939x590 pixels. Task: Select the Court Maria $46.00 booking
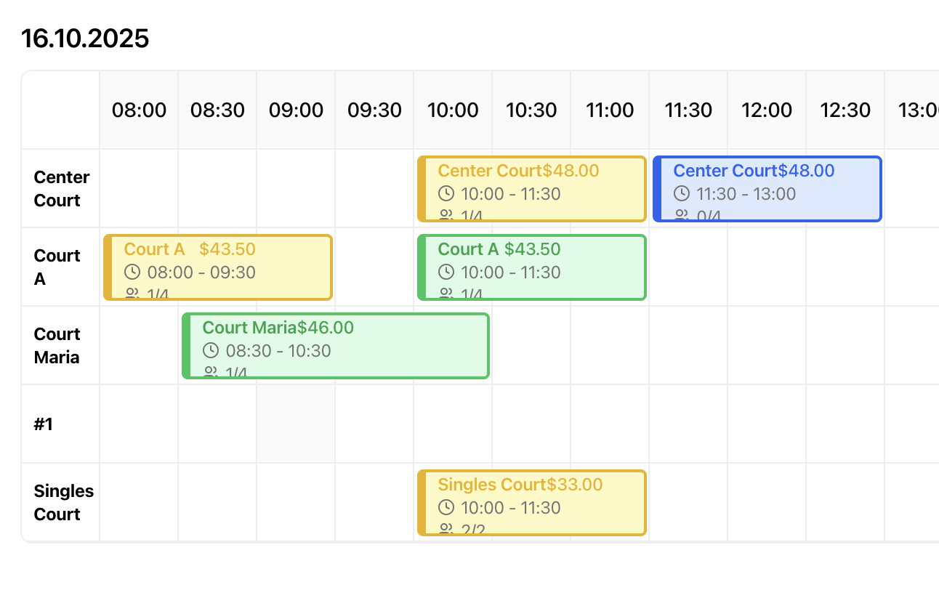pos(335,345)
